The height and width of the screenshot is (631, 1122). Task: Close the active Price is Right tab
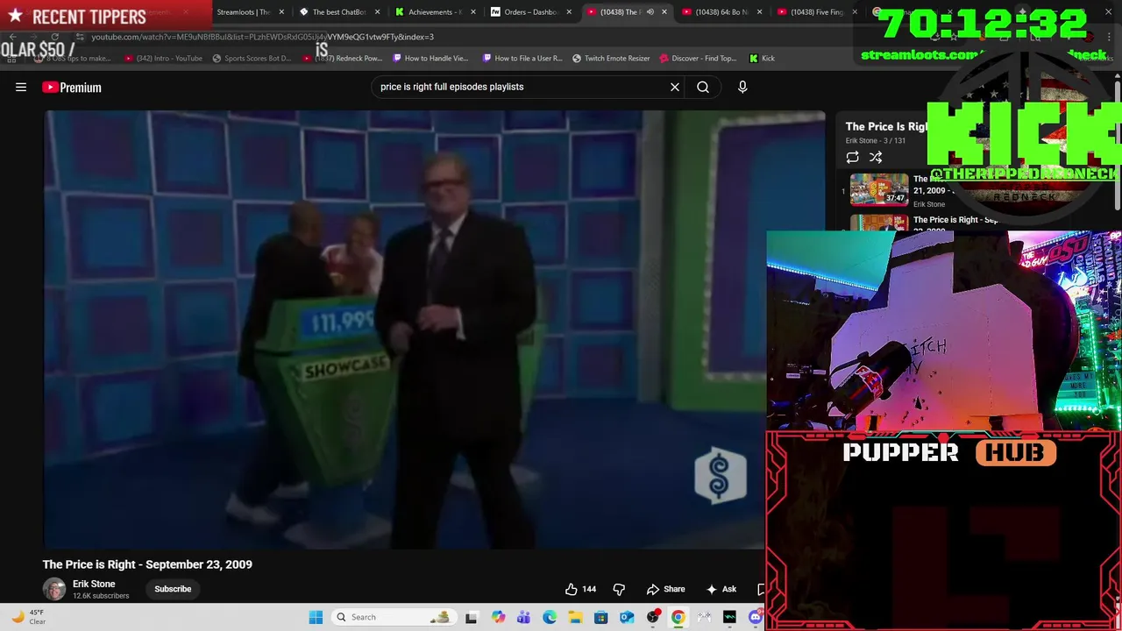coord(664,12)
